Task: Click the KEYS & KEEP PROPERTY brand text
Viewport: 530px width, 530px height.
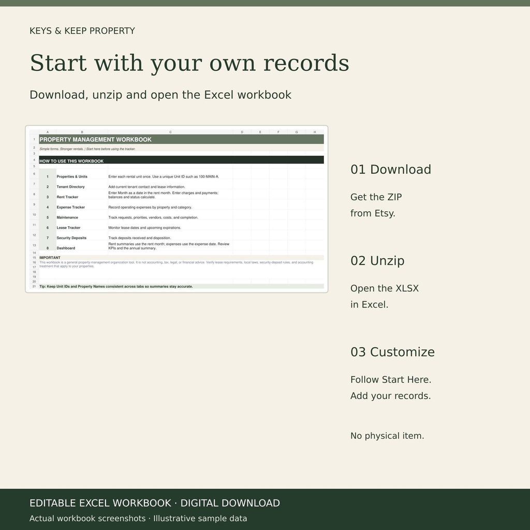Action: 82,31
